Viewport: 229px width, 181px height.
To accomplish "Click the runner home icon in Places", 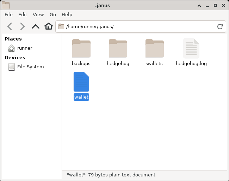I will [x=11, y=48].
